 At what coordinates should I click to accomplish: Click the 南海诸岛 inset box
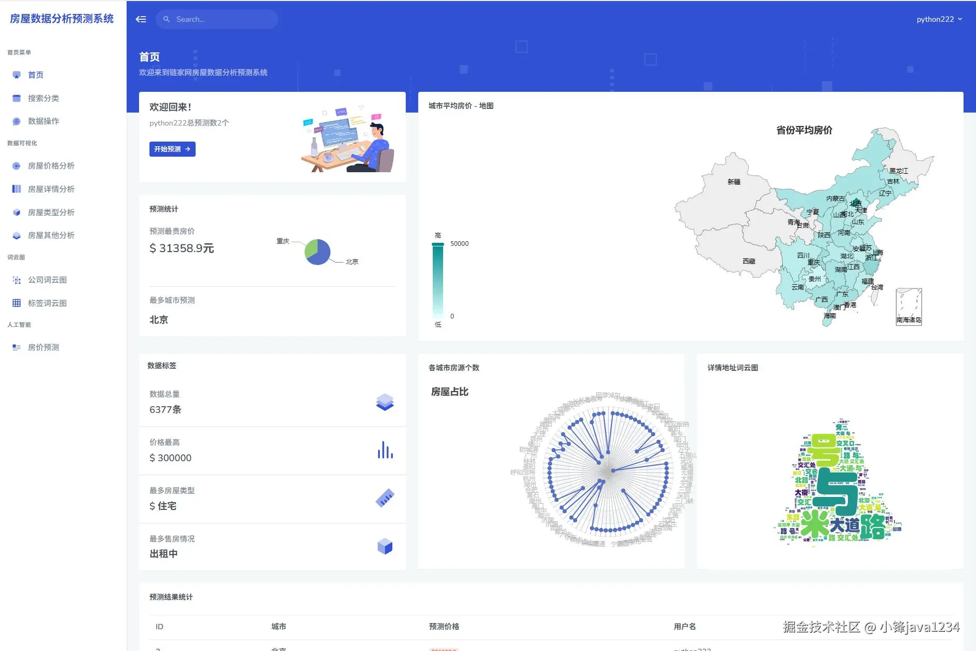pos(909,307)
